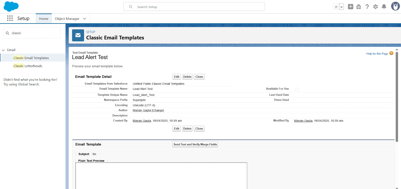Click the Lead_Alert_Test unique name value
This screenshot has height=189, width=401.
[x=144, y=95]
